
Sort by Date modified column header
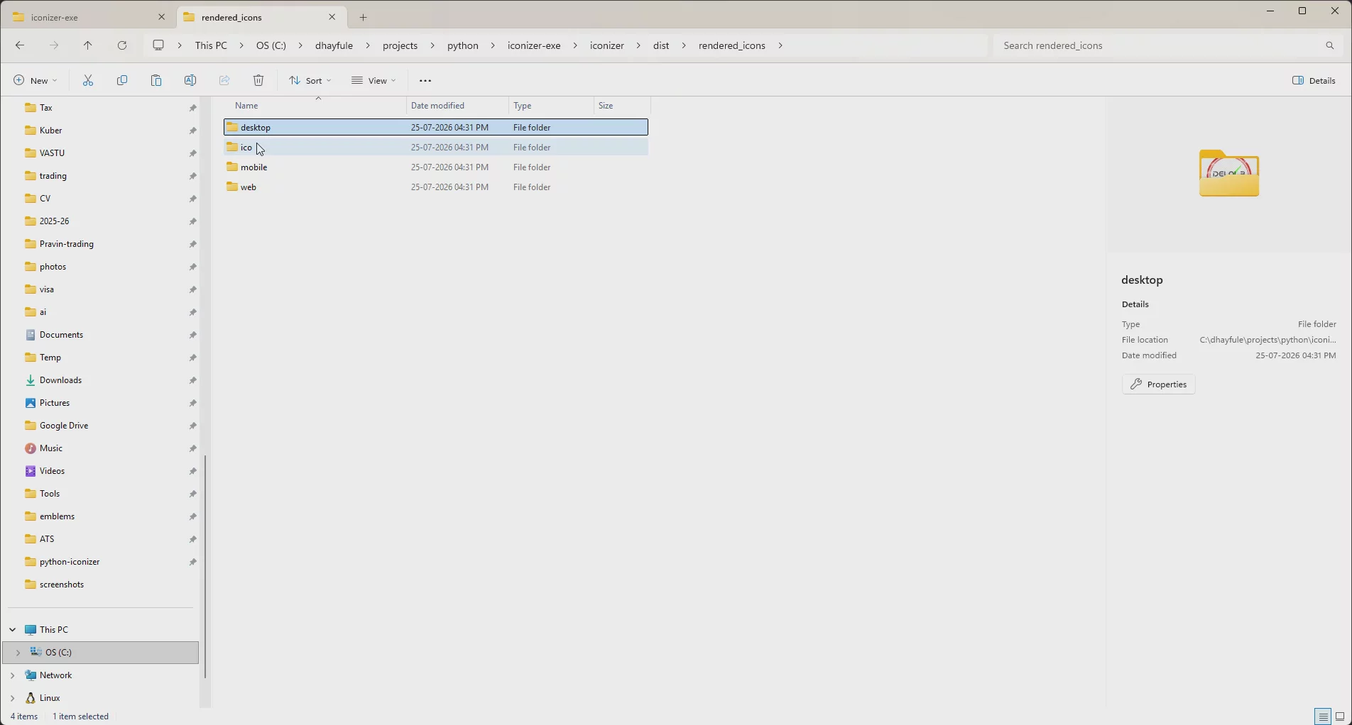tap(457, 106)
